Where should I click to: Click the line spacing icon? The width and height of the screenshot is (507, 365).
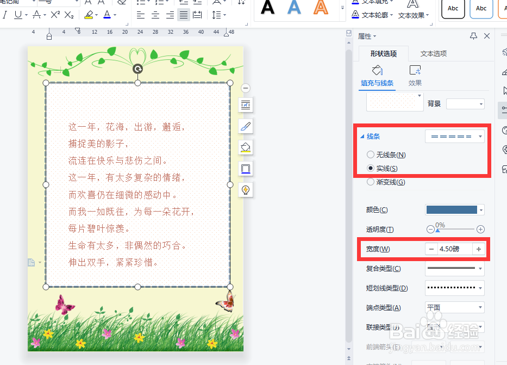click(216, 15)
